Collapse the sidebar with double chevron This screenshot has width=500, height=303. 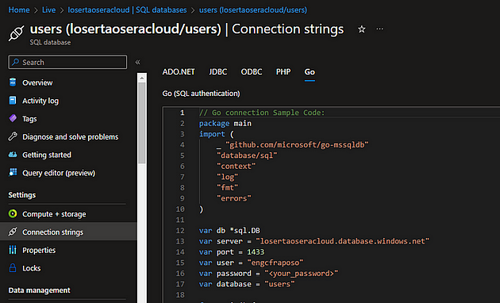pyautogui.click(x=138, y=62)
